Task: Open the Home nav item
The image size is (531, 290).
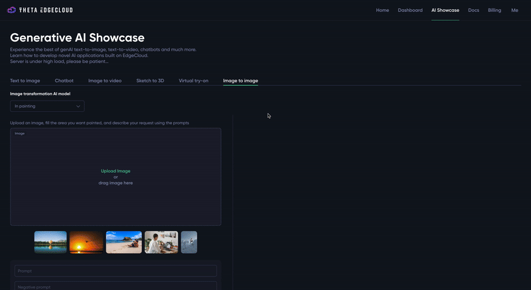Action: point(382,10)
